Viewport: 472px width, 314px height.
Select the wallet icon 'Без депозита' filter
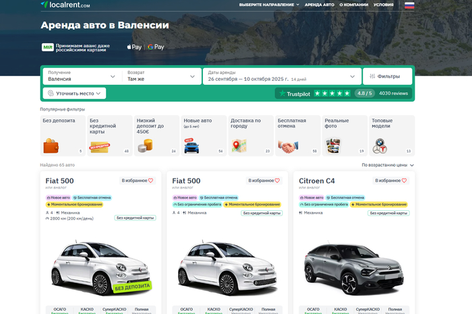(52, 146)
